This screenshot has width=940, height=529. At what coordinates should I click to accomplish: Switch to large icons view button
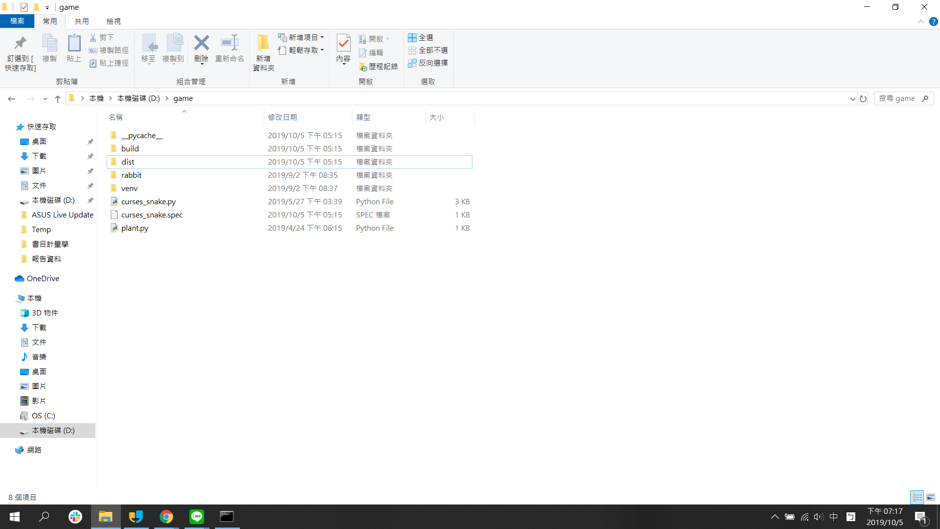pyautogui.click(x=931, y=497)
